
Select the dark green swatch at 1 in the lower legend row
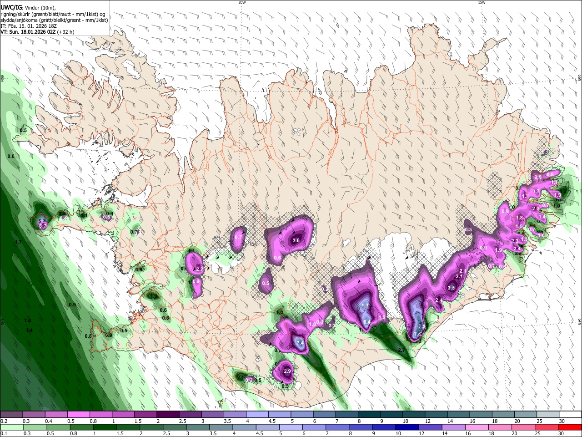105,427
